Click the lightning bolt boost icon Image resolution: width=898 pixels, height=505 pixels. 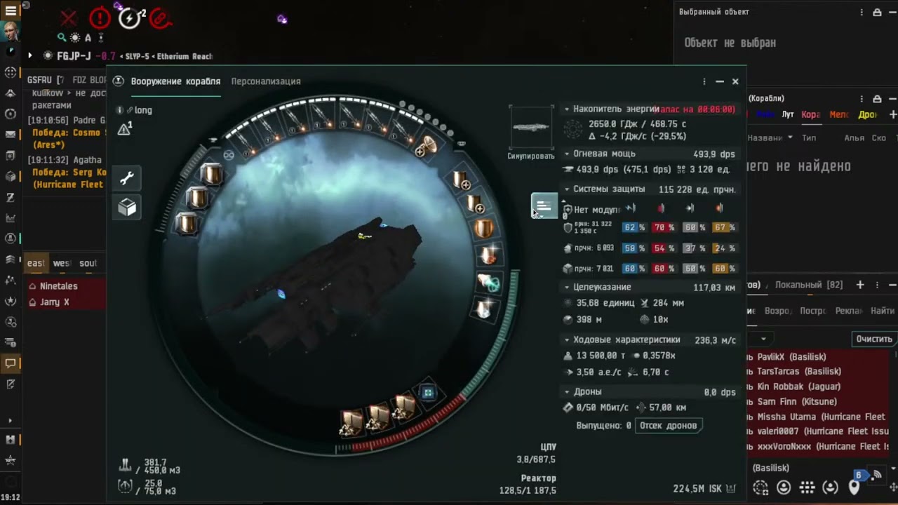(130, 18)
